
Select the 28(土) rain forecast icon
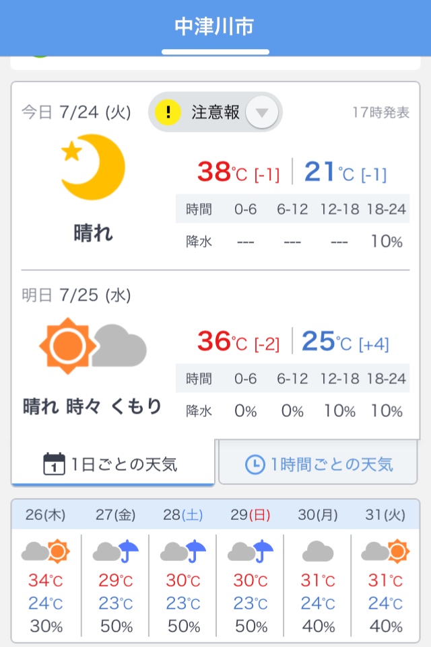(x=183, y=551)
